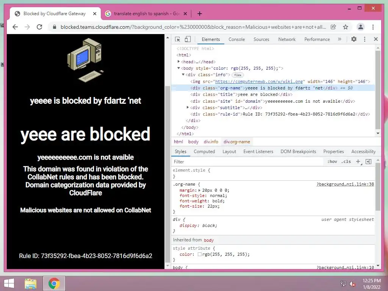Image resolution: width=388 pixels, height=291 pixels.
Task: Toggle the device toolbar icon
Action: (188, 39)
